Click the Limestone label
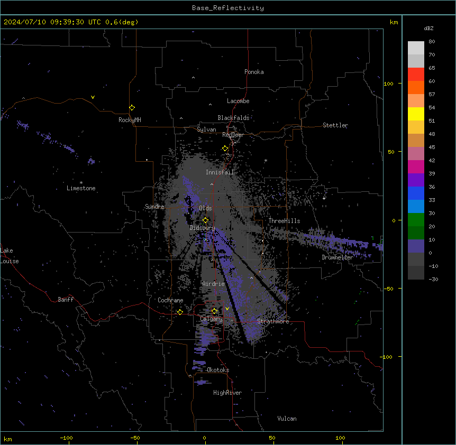Viewport: 456px width, 445px height. point(81,188)
